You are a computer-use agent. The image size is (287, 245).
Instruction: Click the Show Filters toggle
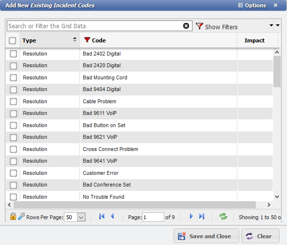pos(217,26)
